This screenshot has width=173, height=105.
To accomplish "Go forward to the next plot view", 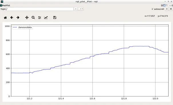I will pyautogui.click(x=18, y=17).
